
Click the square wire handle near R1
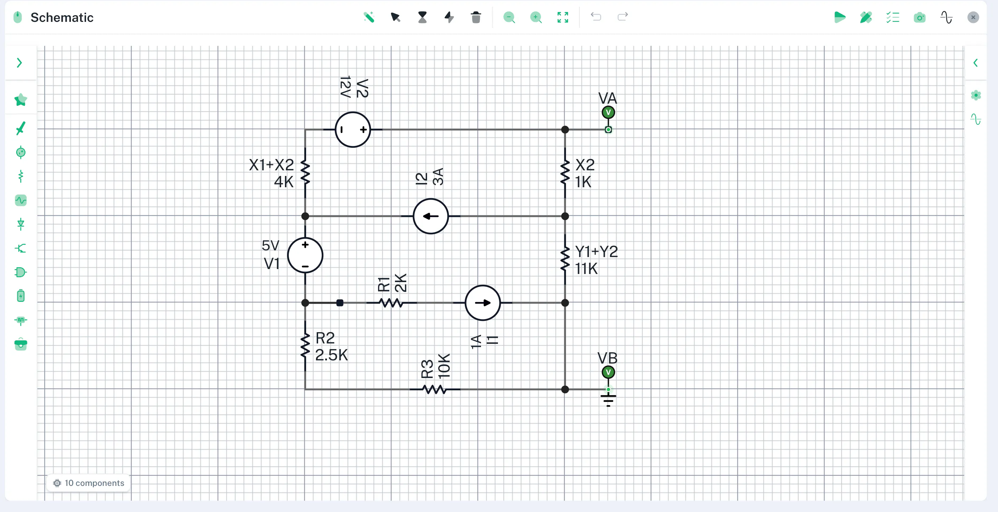(x=339, y=303)
